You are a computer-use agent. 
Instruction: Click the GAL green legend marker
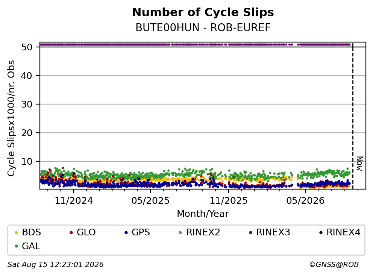pos(17,246)
